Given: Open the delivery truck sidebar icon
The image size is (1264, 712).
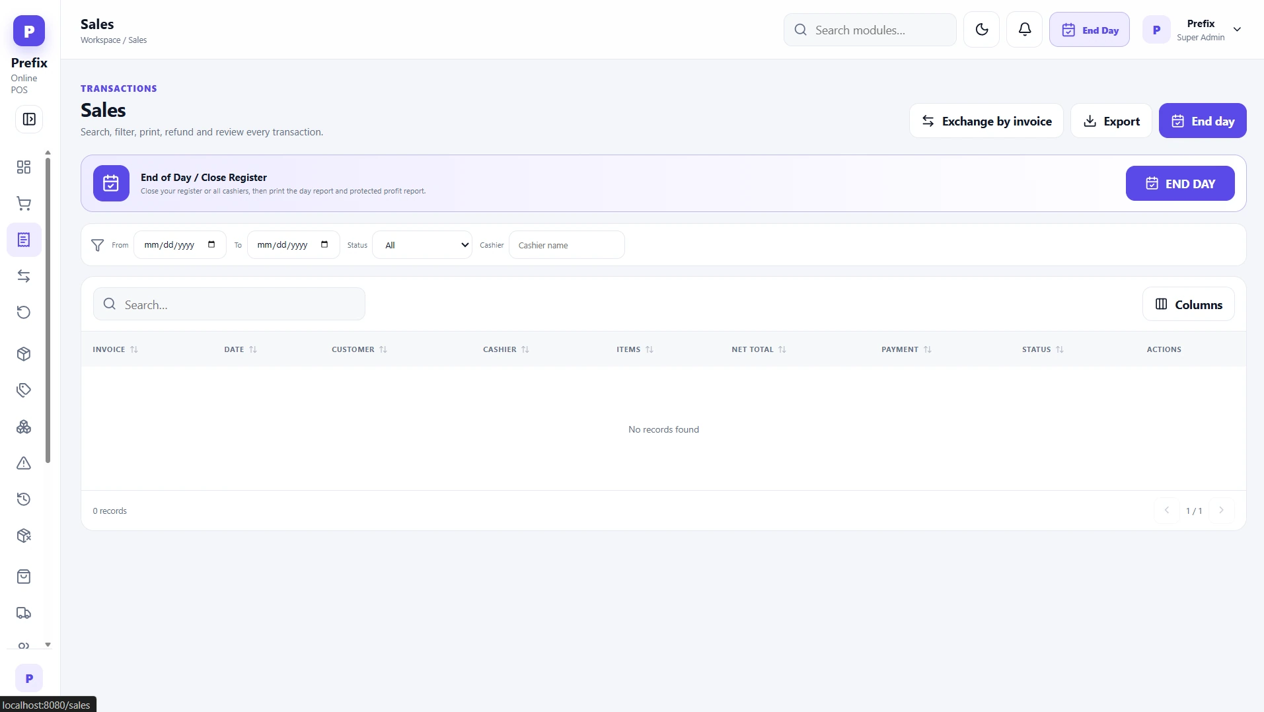Looking at the screenshot, I should (x=24, y=613).
